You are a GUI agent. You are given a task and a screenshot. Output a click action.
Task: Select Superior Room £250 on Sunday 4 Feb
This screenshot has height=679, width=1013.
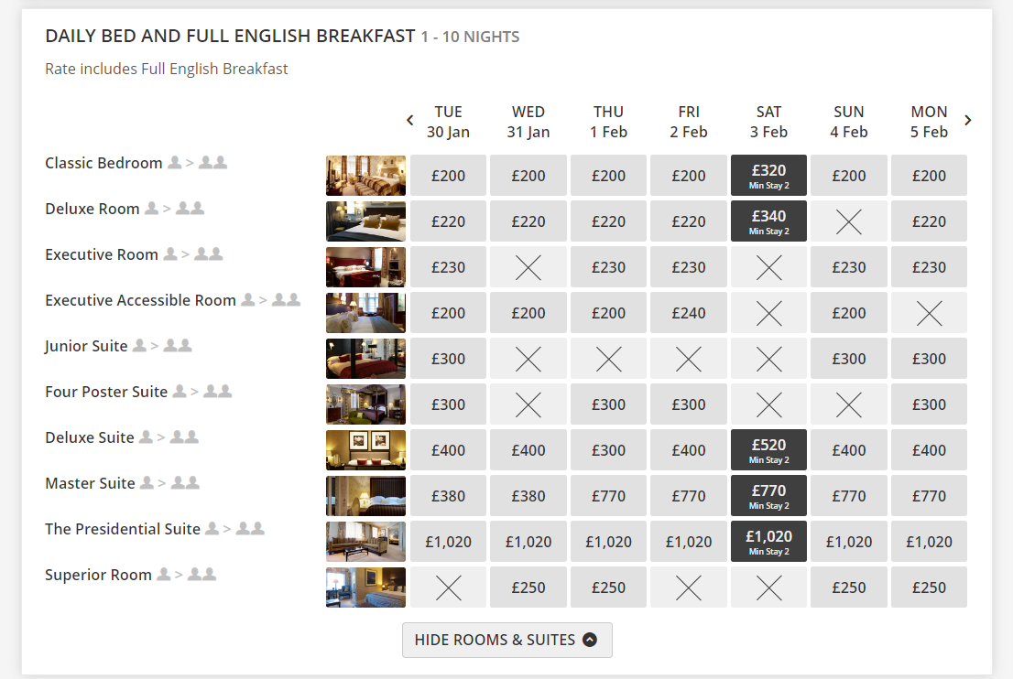coord(849,587)
